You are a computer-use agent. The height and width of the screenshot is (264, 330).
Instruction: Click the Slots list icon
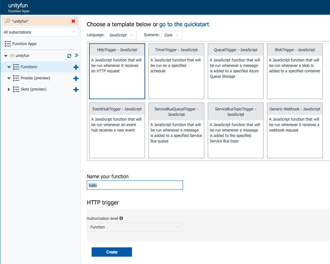coord(16,89)
